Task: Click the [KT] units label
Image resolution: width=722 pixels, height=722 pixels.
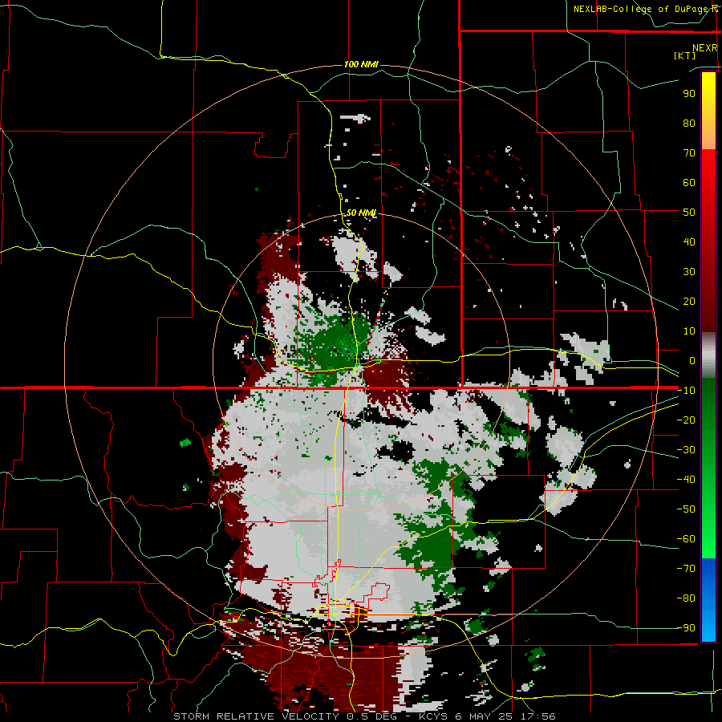Action: 684,55
